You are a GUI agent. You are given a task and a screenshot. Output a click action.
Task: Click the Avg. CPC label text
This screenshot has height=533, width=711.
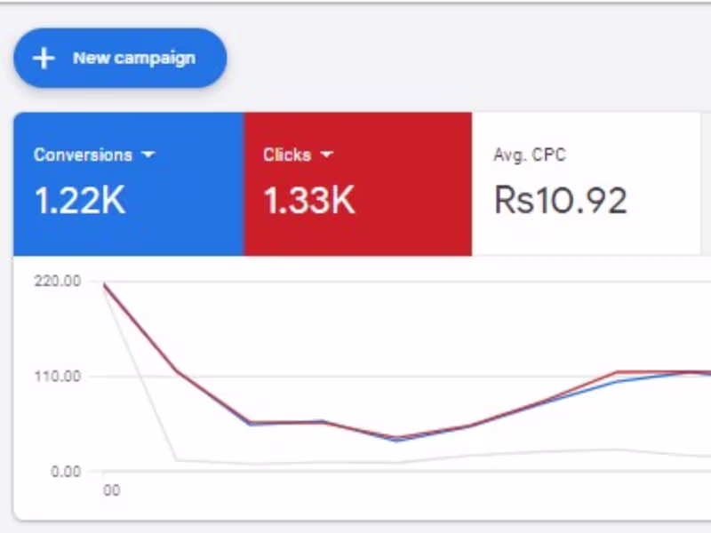coord(531,155)
